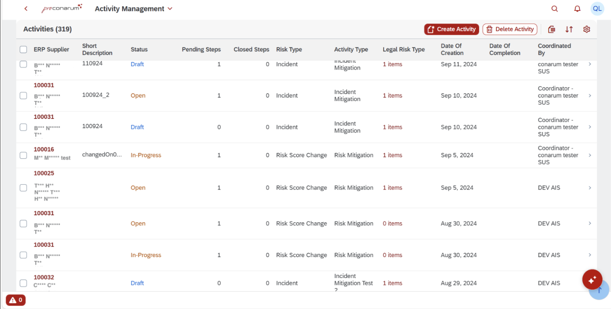The image size is (611, 309).
Task: Open row chevron for Sep 5 DEV AIS activity
Action: 590,188
